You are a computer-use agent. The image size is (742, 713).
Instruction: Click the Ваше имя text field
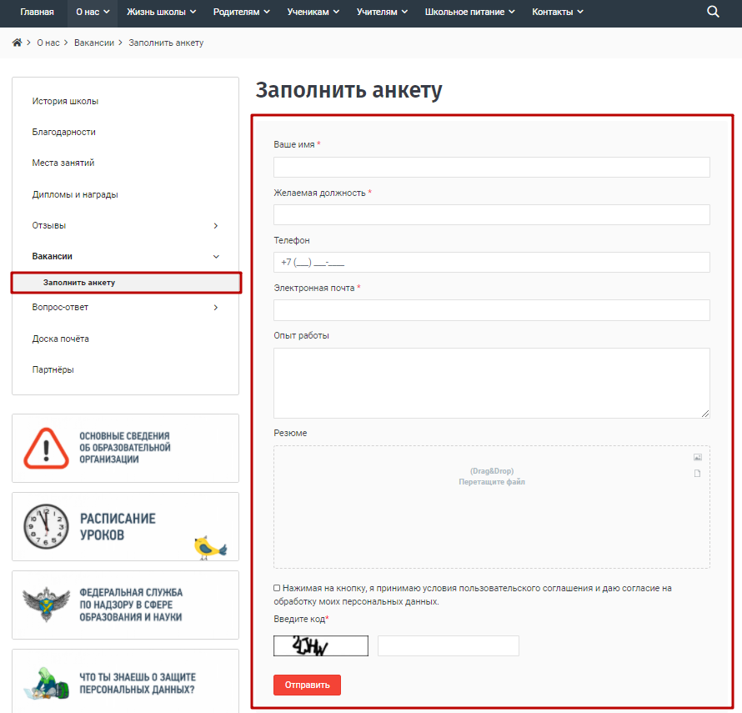[491, 167]
